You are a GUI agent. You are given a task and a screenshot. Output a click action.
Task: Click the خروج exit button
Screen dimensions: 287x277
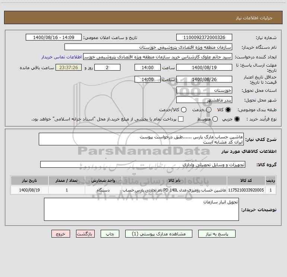61,234
